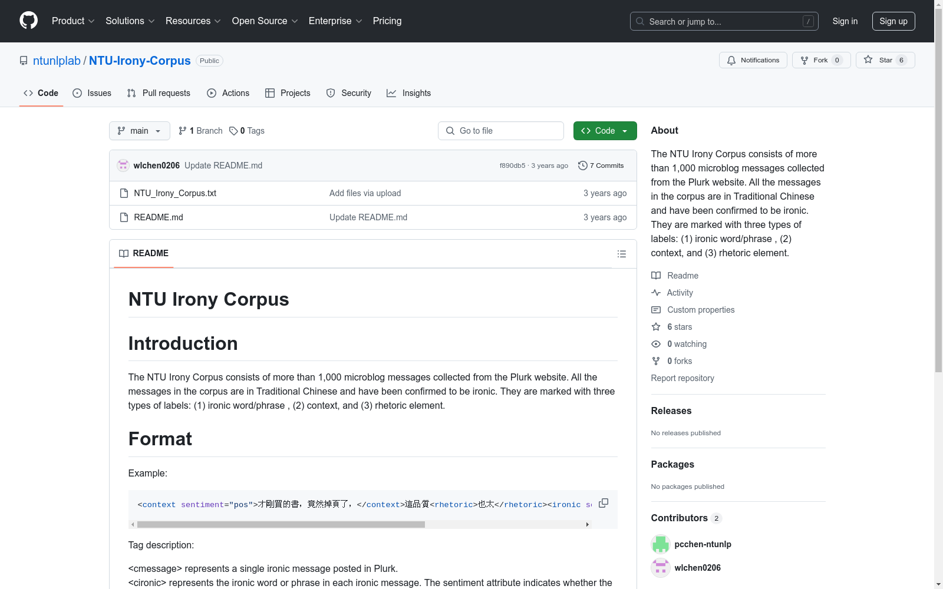Screen dimensions: 943x589
Task: Open wlchen0206 contributor avatar in Contributors
Action: point(661,568)
